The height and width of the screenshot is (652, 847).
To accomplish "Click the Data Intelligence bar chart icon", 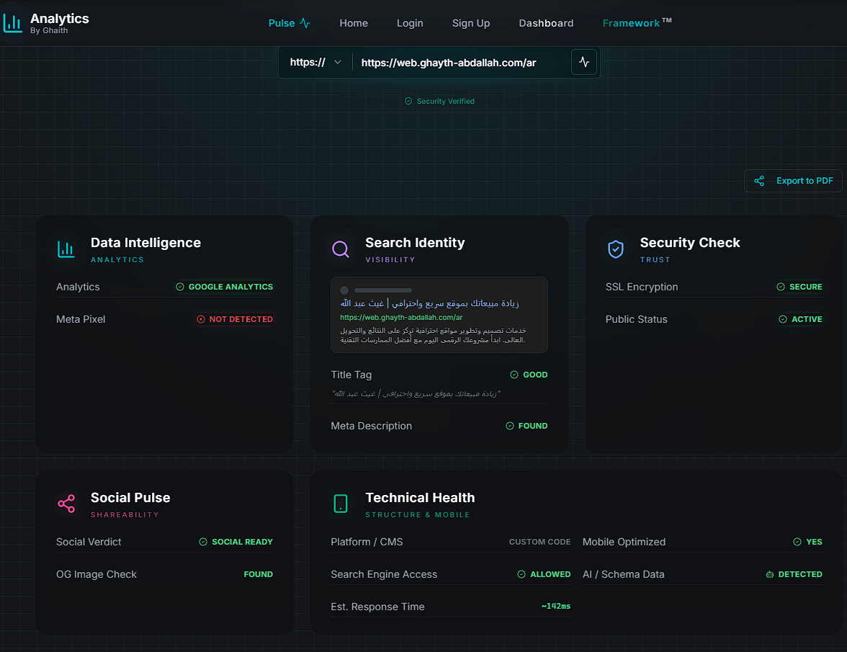I will [x=66, y=249].
